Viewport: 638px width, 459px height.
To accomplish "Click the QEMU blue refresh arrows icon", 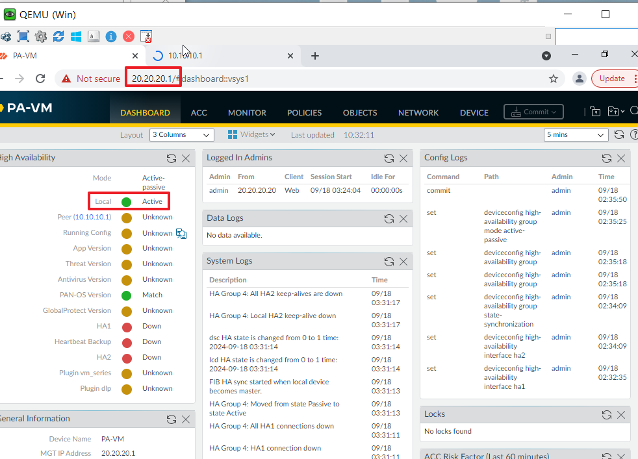I will [58, 36].
